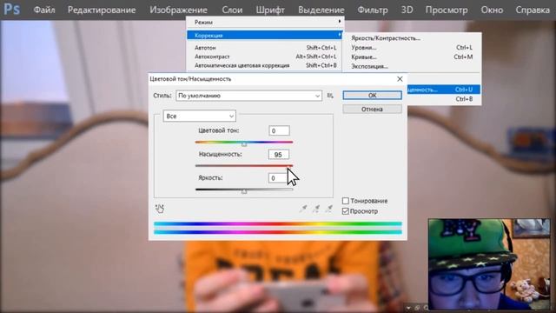Choose Экспозиция in the submenu
556x313 pixels.
click(x=412, y=66)
